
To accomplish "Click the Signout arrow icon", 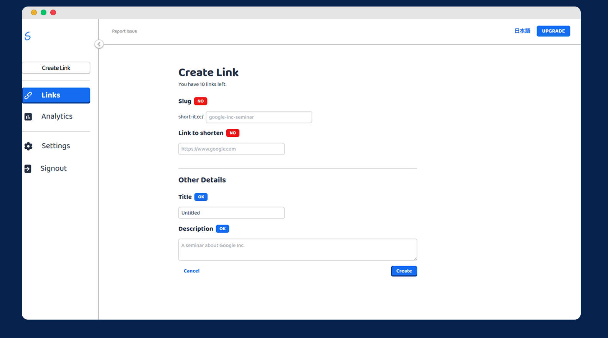I will pos(28,169).
